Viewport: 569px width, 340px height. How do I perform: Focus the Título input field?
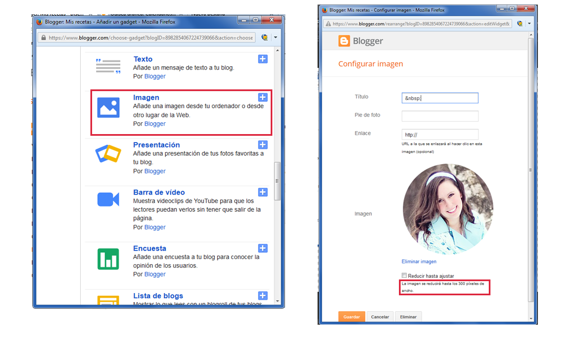[440, 98]
